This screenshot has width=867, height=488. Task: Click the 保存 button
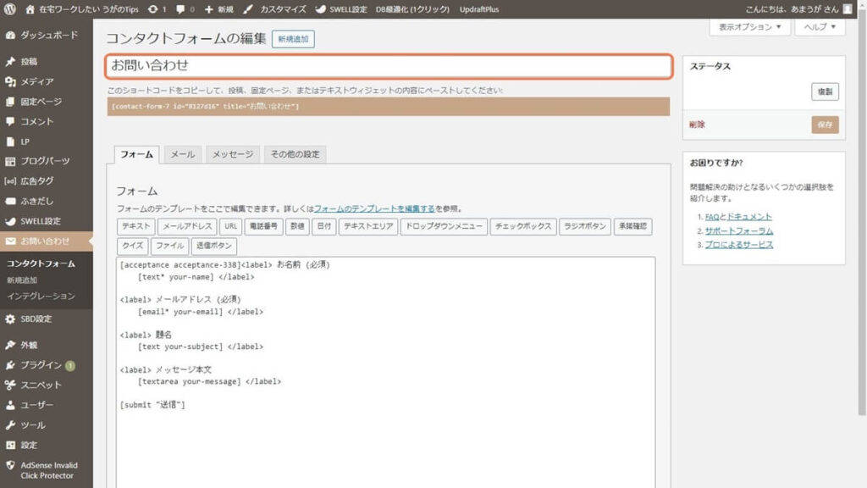pyautogui.click(x=825, y=125)
